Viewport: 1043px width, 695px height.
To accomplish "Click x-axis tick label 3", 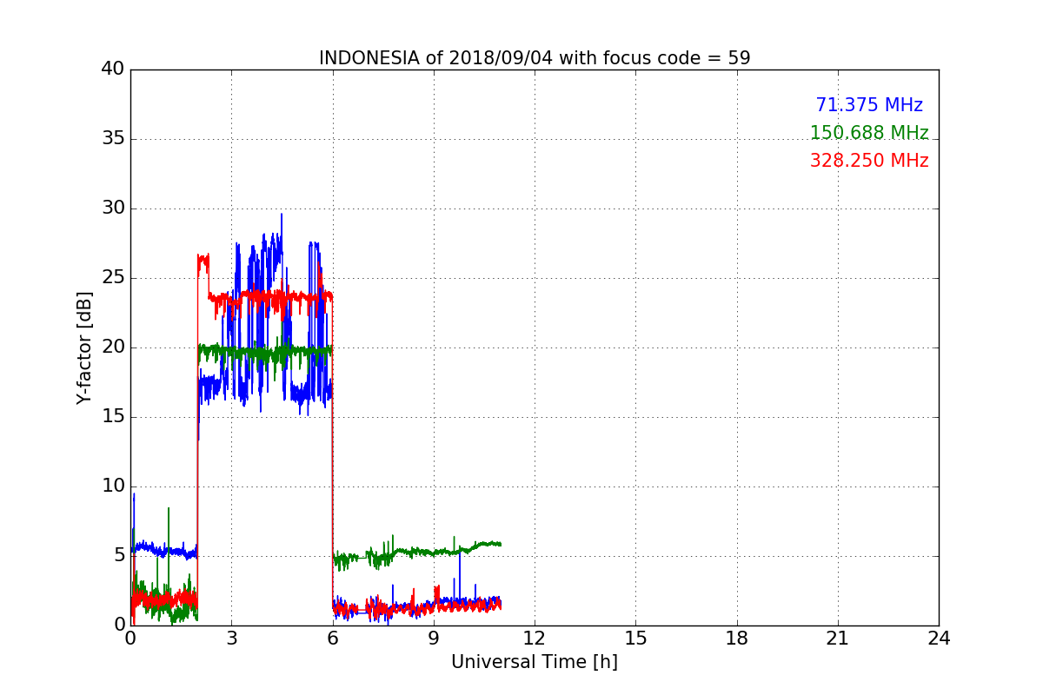I will click(x=231, y=639).
